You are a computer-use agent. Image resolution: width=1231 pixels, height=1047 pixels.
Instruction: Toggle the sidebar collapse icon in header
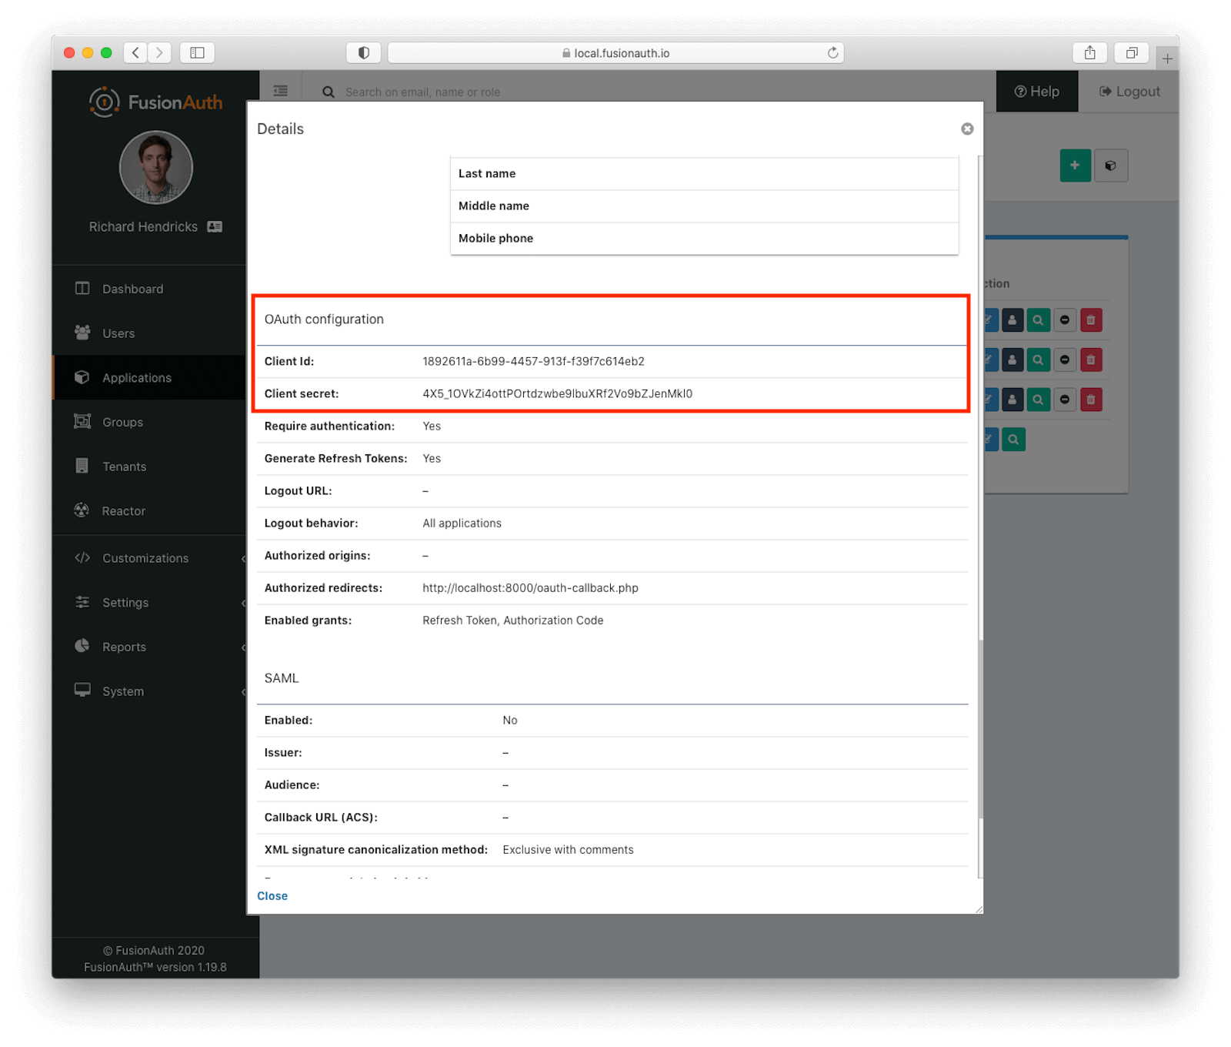281,92
